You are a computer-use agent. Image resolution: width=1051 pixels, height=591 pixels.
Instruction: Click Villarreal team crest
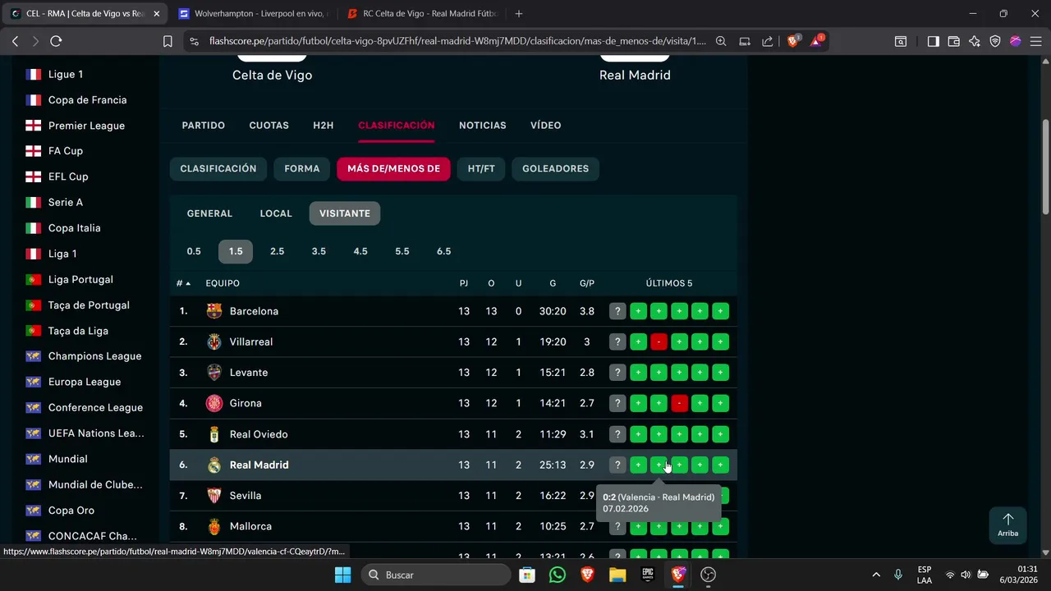point(214,341)
